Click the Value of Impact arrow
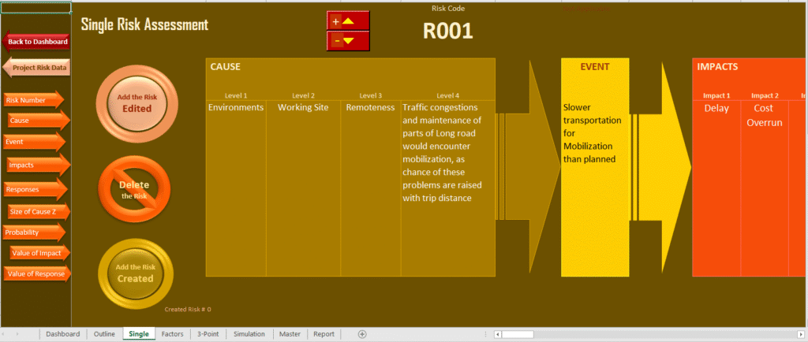Screen dimensions: 808x342 coord(39,252)
